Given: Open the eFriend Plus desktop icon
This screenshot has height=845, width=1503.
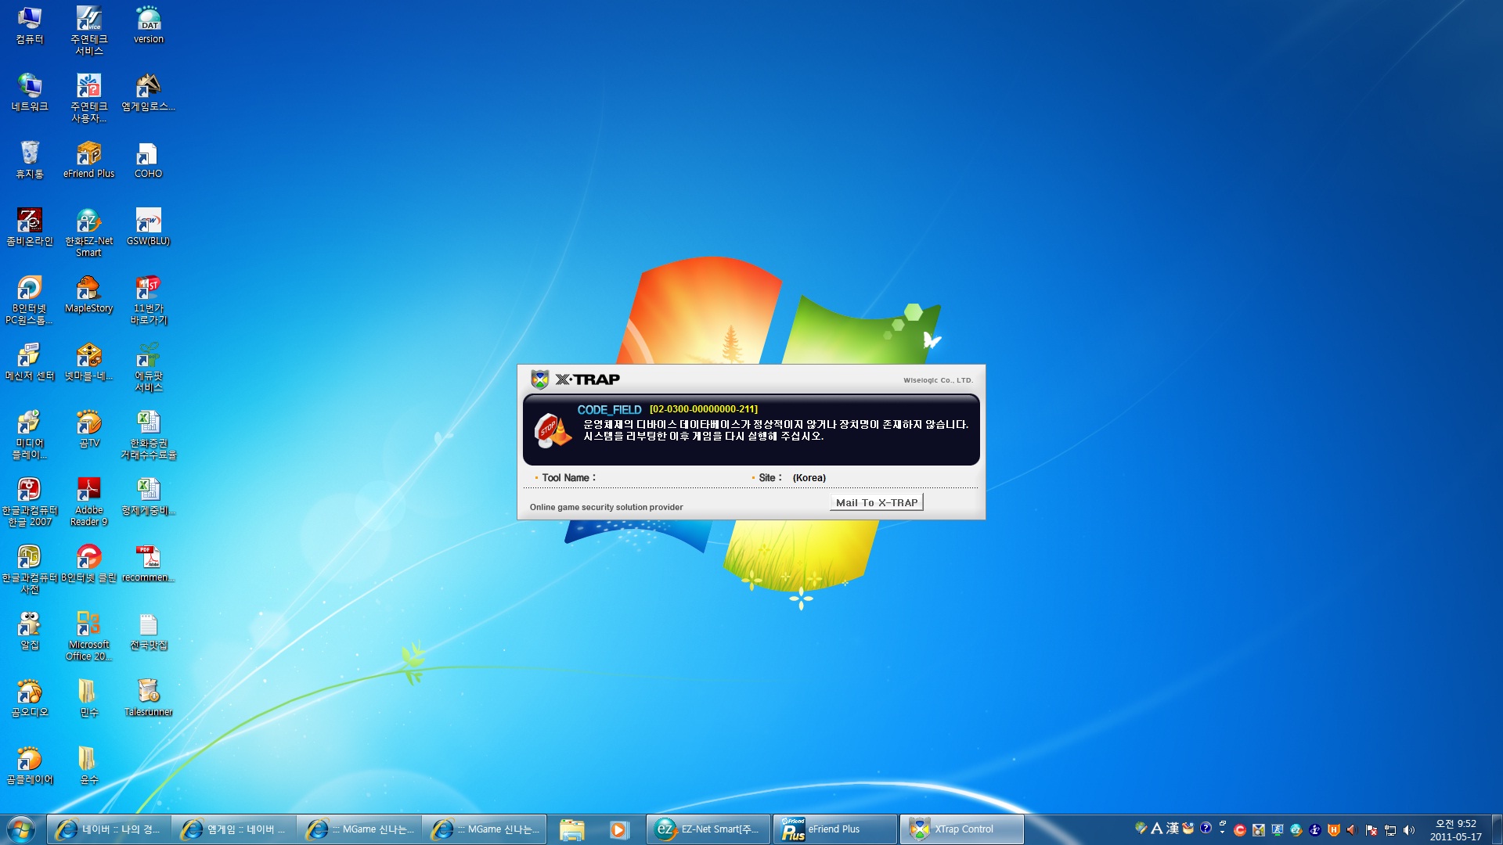Looking at the screenshot, I should tap(88, 154).
